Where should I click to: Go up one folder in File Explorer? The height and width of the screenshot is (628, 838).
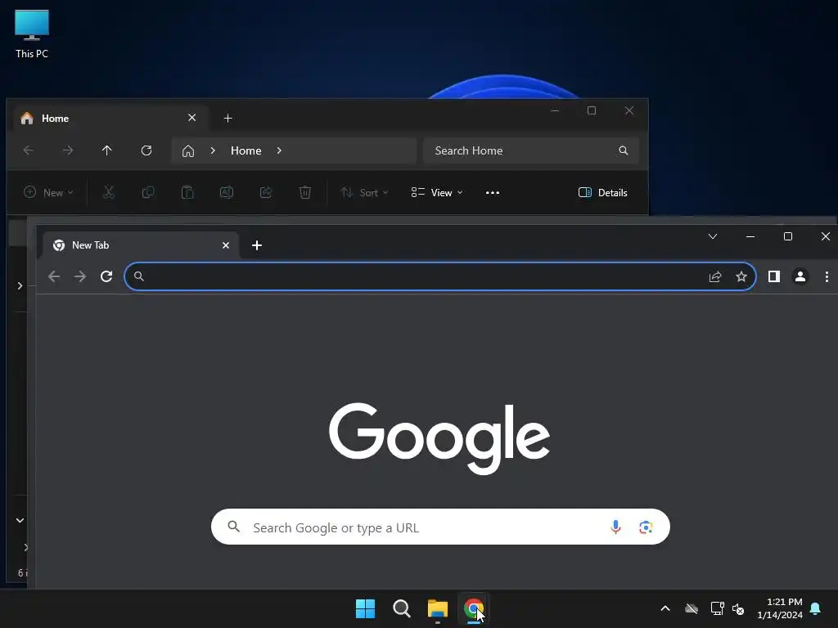(x=107, y=150)
